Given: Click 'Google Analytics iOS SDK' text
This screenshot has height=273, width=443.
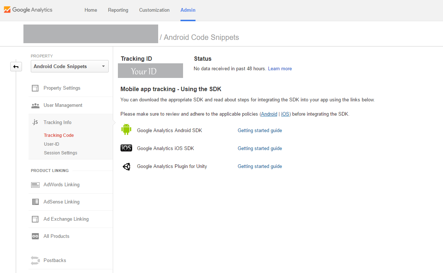Looking at the screenshot, I should 165,149.
